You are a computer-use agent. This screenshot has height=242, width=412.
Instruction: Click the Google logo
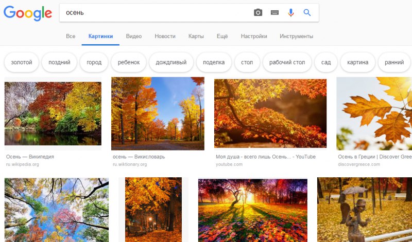(x=28, y=13)
